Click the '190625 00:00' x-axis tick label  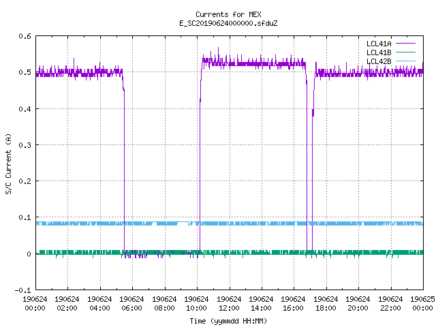click(x=422, y=304)
